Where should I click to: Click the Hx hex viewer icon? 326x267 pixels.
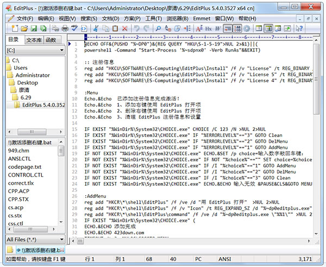point(208,28)
